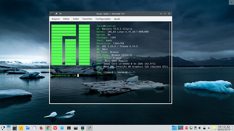234x131 pixels.
Task: Click the terminal prompt cursor line
Action: pyautogui.click(x=65, y=75)
